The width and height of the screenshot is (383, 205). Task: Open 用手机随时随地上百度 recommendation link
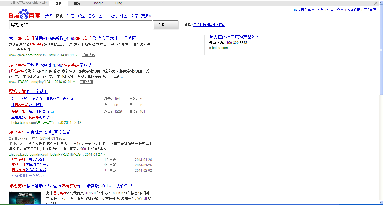tap(209, 25)
